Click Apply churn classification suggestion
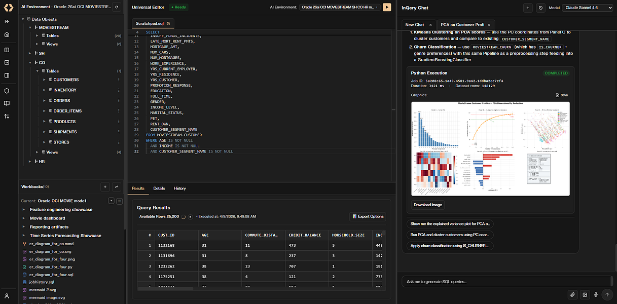This screenshot has width=617, height=304. click(x=450, y=245)
